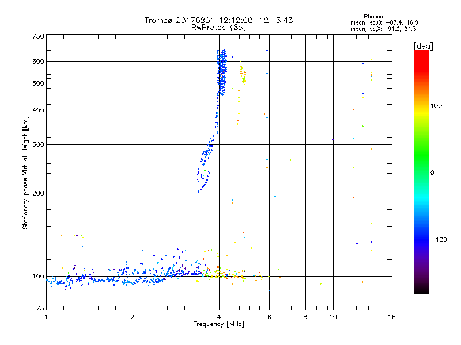Screen dimensions: 461x345
Task: Click the x-axis tick label '10'
Action: click(333, 317)
